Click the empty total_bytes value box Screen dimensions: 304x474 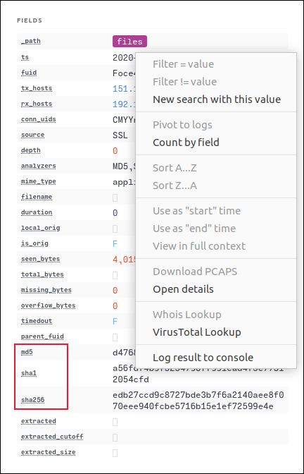tap(115, 275)
